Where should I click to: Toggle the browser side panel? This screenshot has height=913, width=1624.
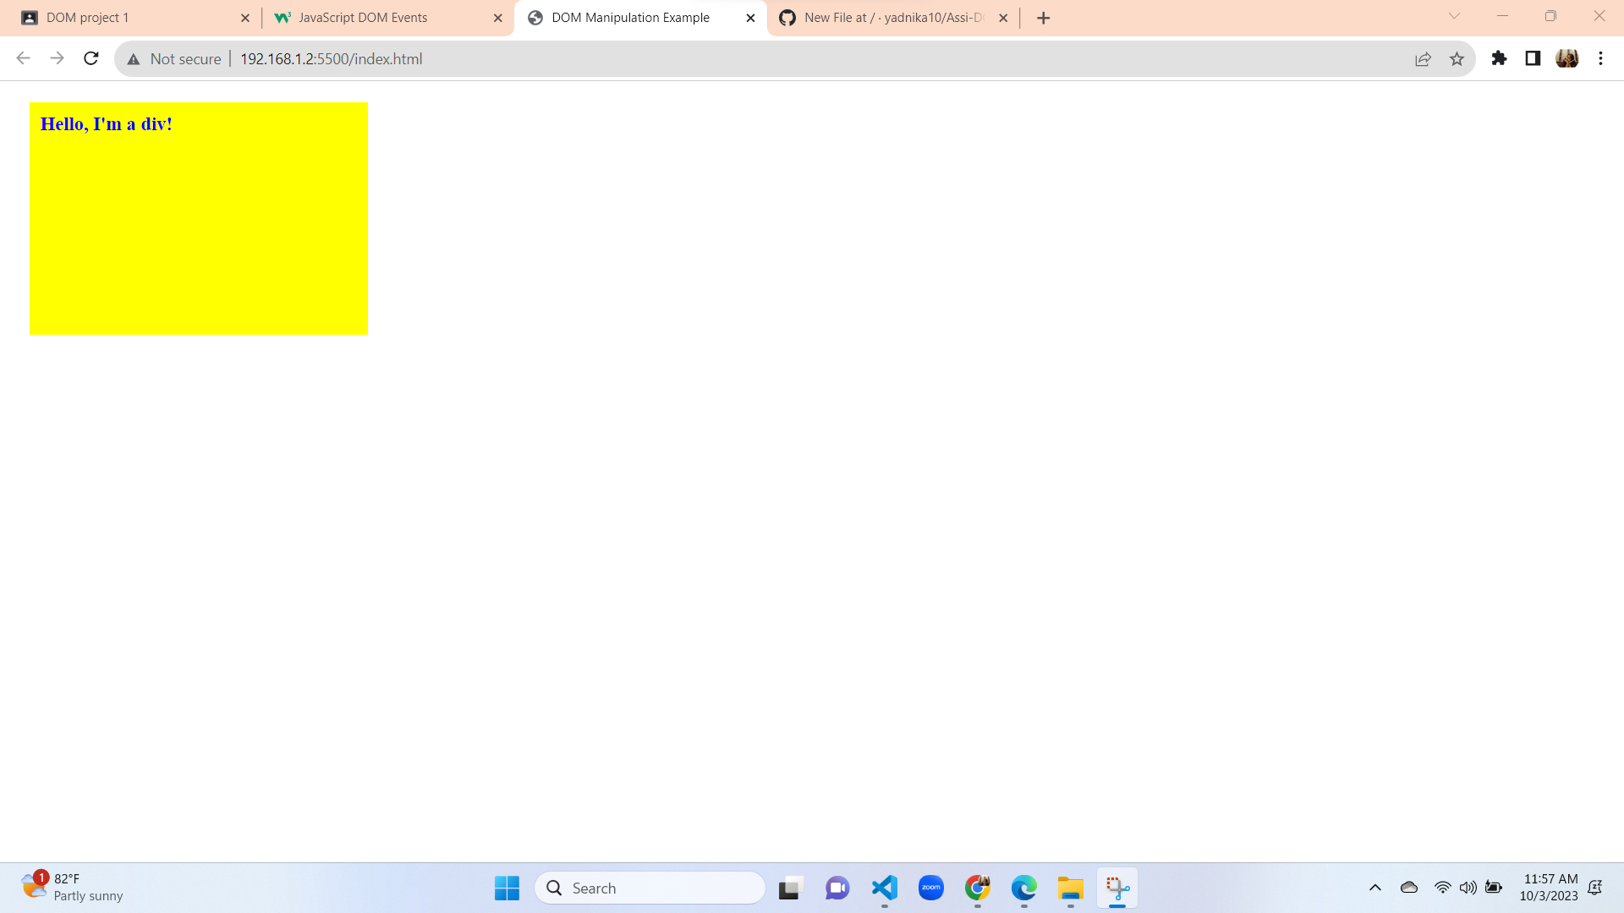(1533, 58)
